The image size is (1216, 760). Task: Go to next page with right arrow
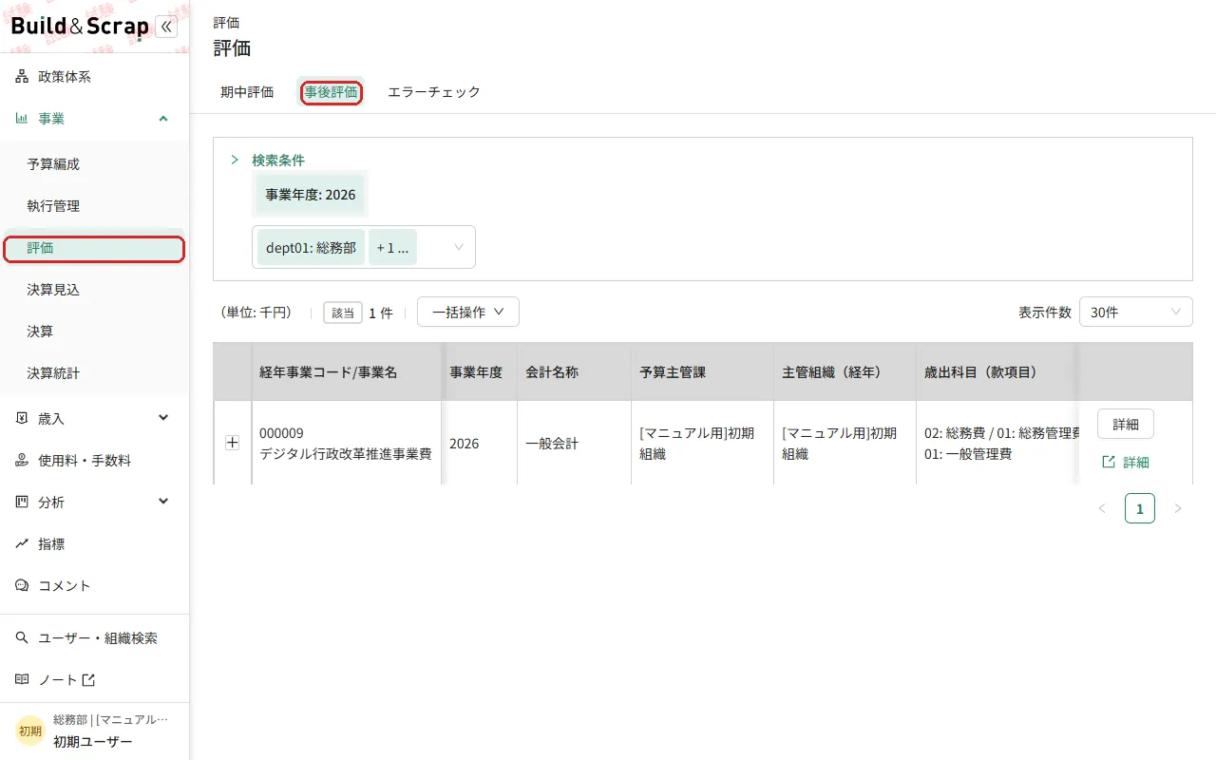1178,509
